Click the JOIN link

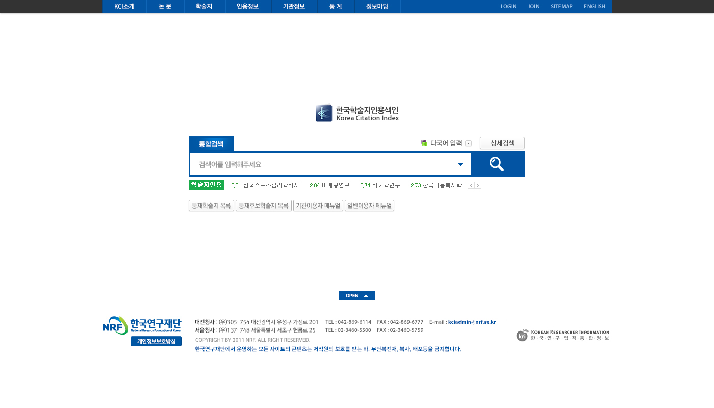pos(533,7)
